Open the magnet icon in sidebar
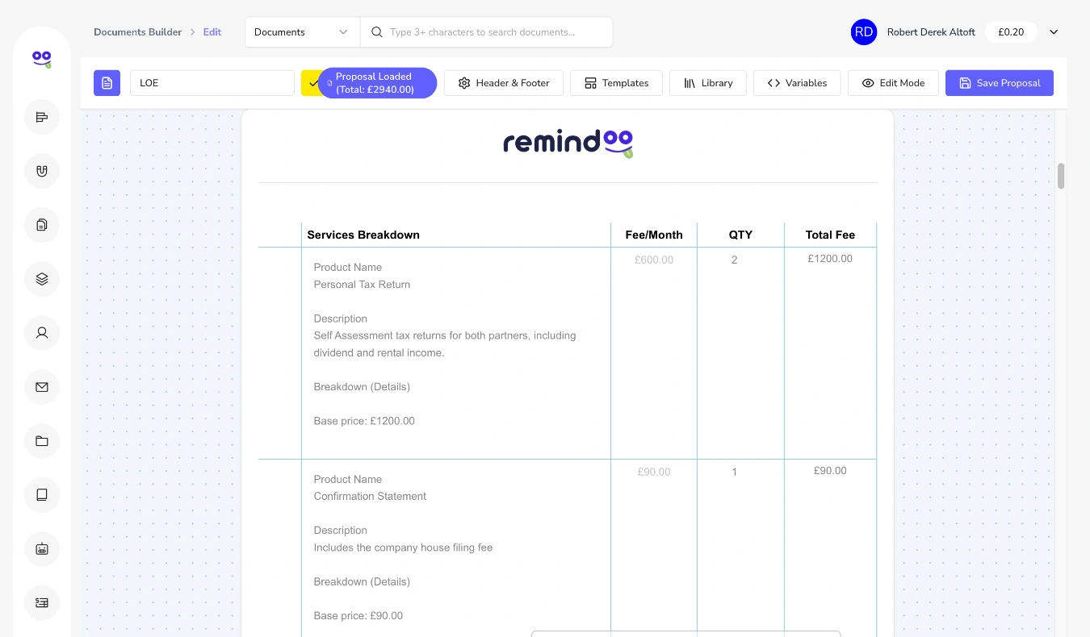Image resolution: width=1090 pixels, height=637 pixels. click(42, 171)
